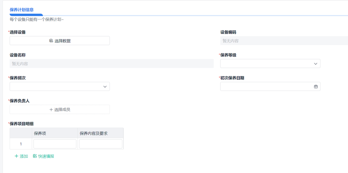Focus the 初次保养日期 date field
The height and width of the screenshot is (173, 348).
pos(270,86)
